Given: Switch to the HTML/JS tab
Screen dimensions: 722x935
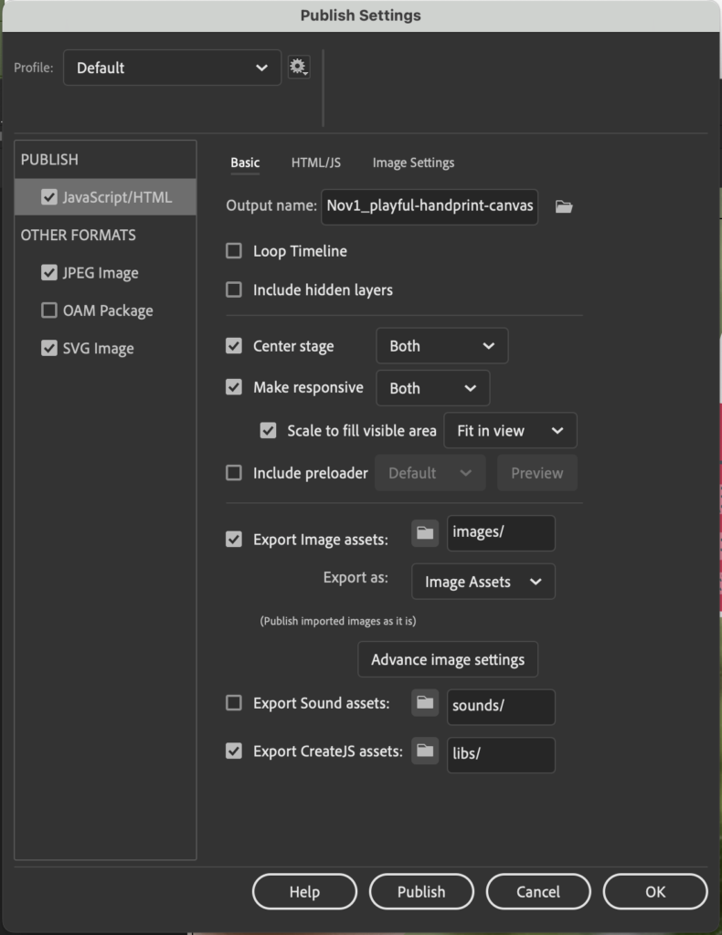Looking at the screenshot, I should (314, 163).
